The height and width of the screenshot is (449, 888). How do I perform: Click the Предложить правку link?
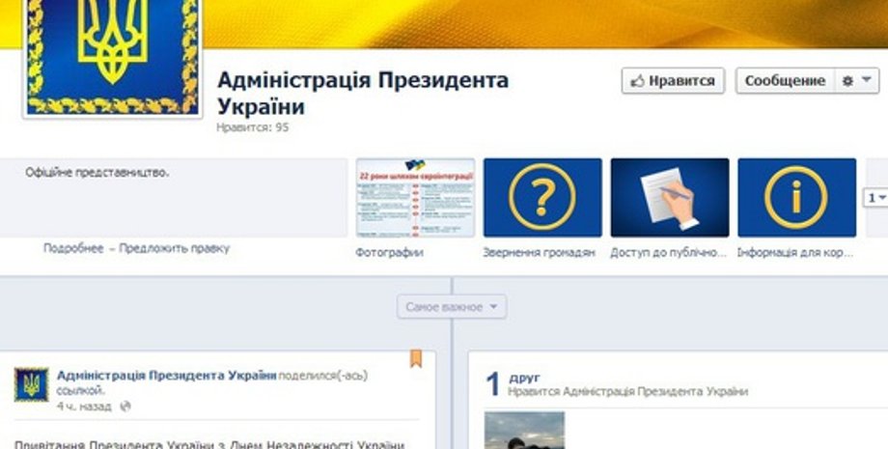(x=175, y=248)
